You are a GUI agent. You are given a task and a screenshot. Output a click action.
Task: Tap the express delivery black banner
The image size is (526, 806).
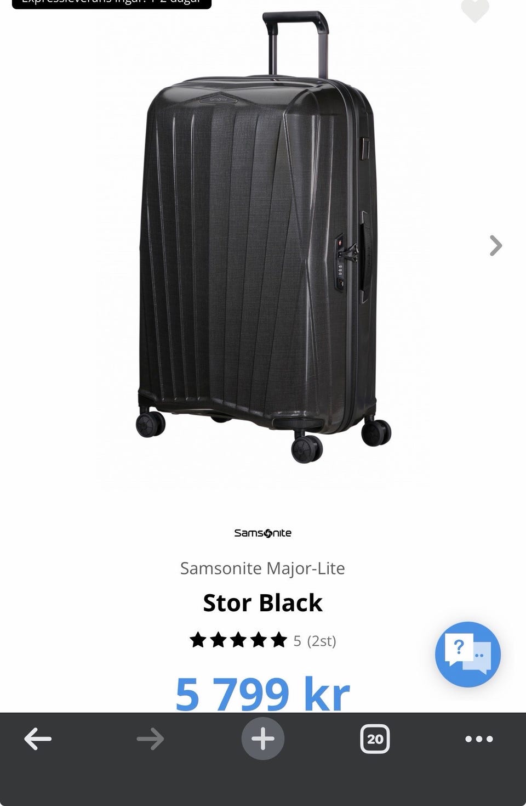tap(112, 3)
